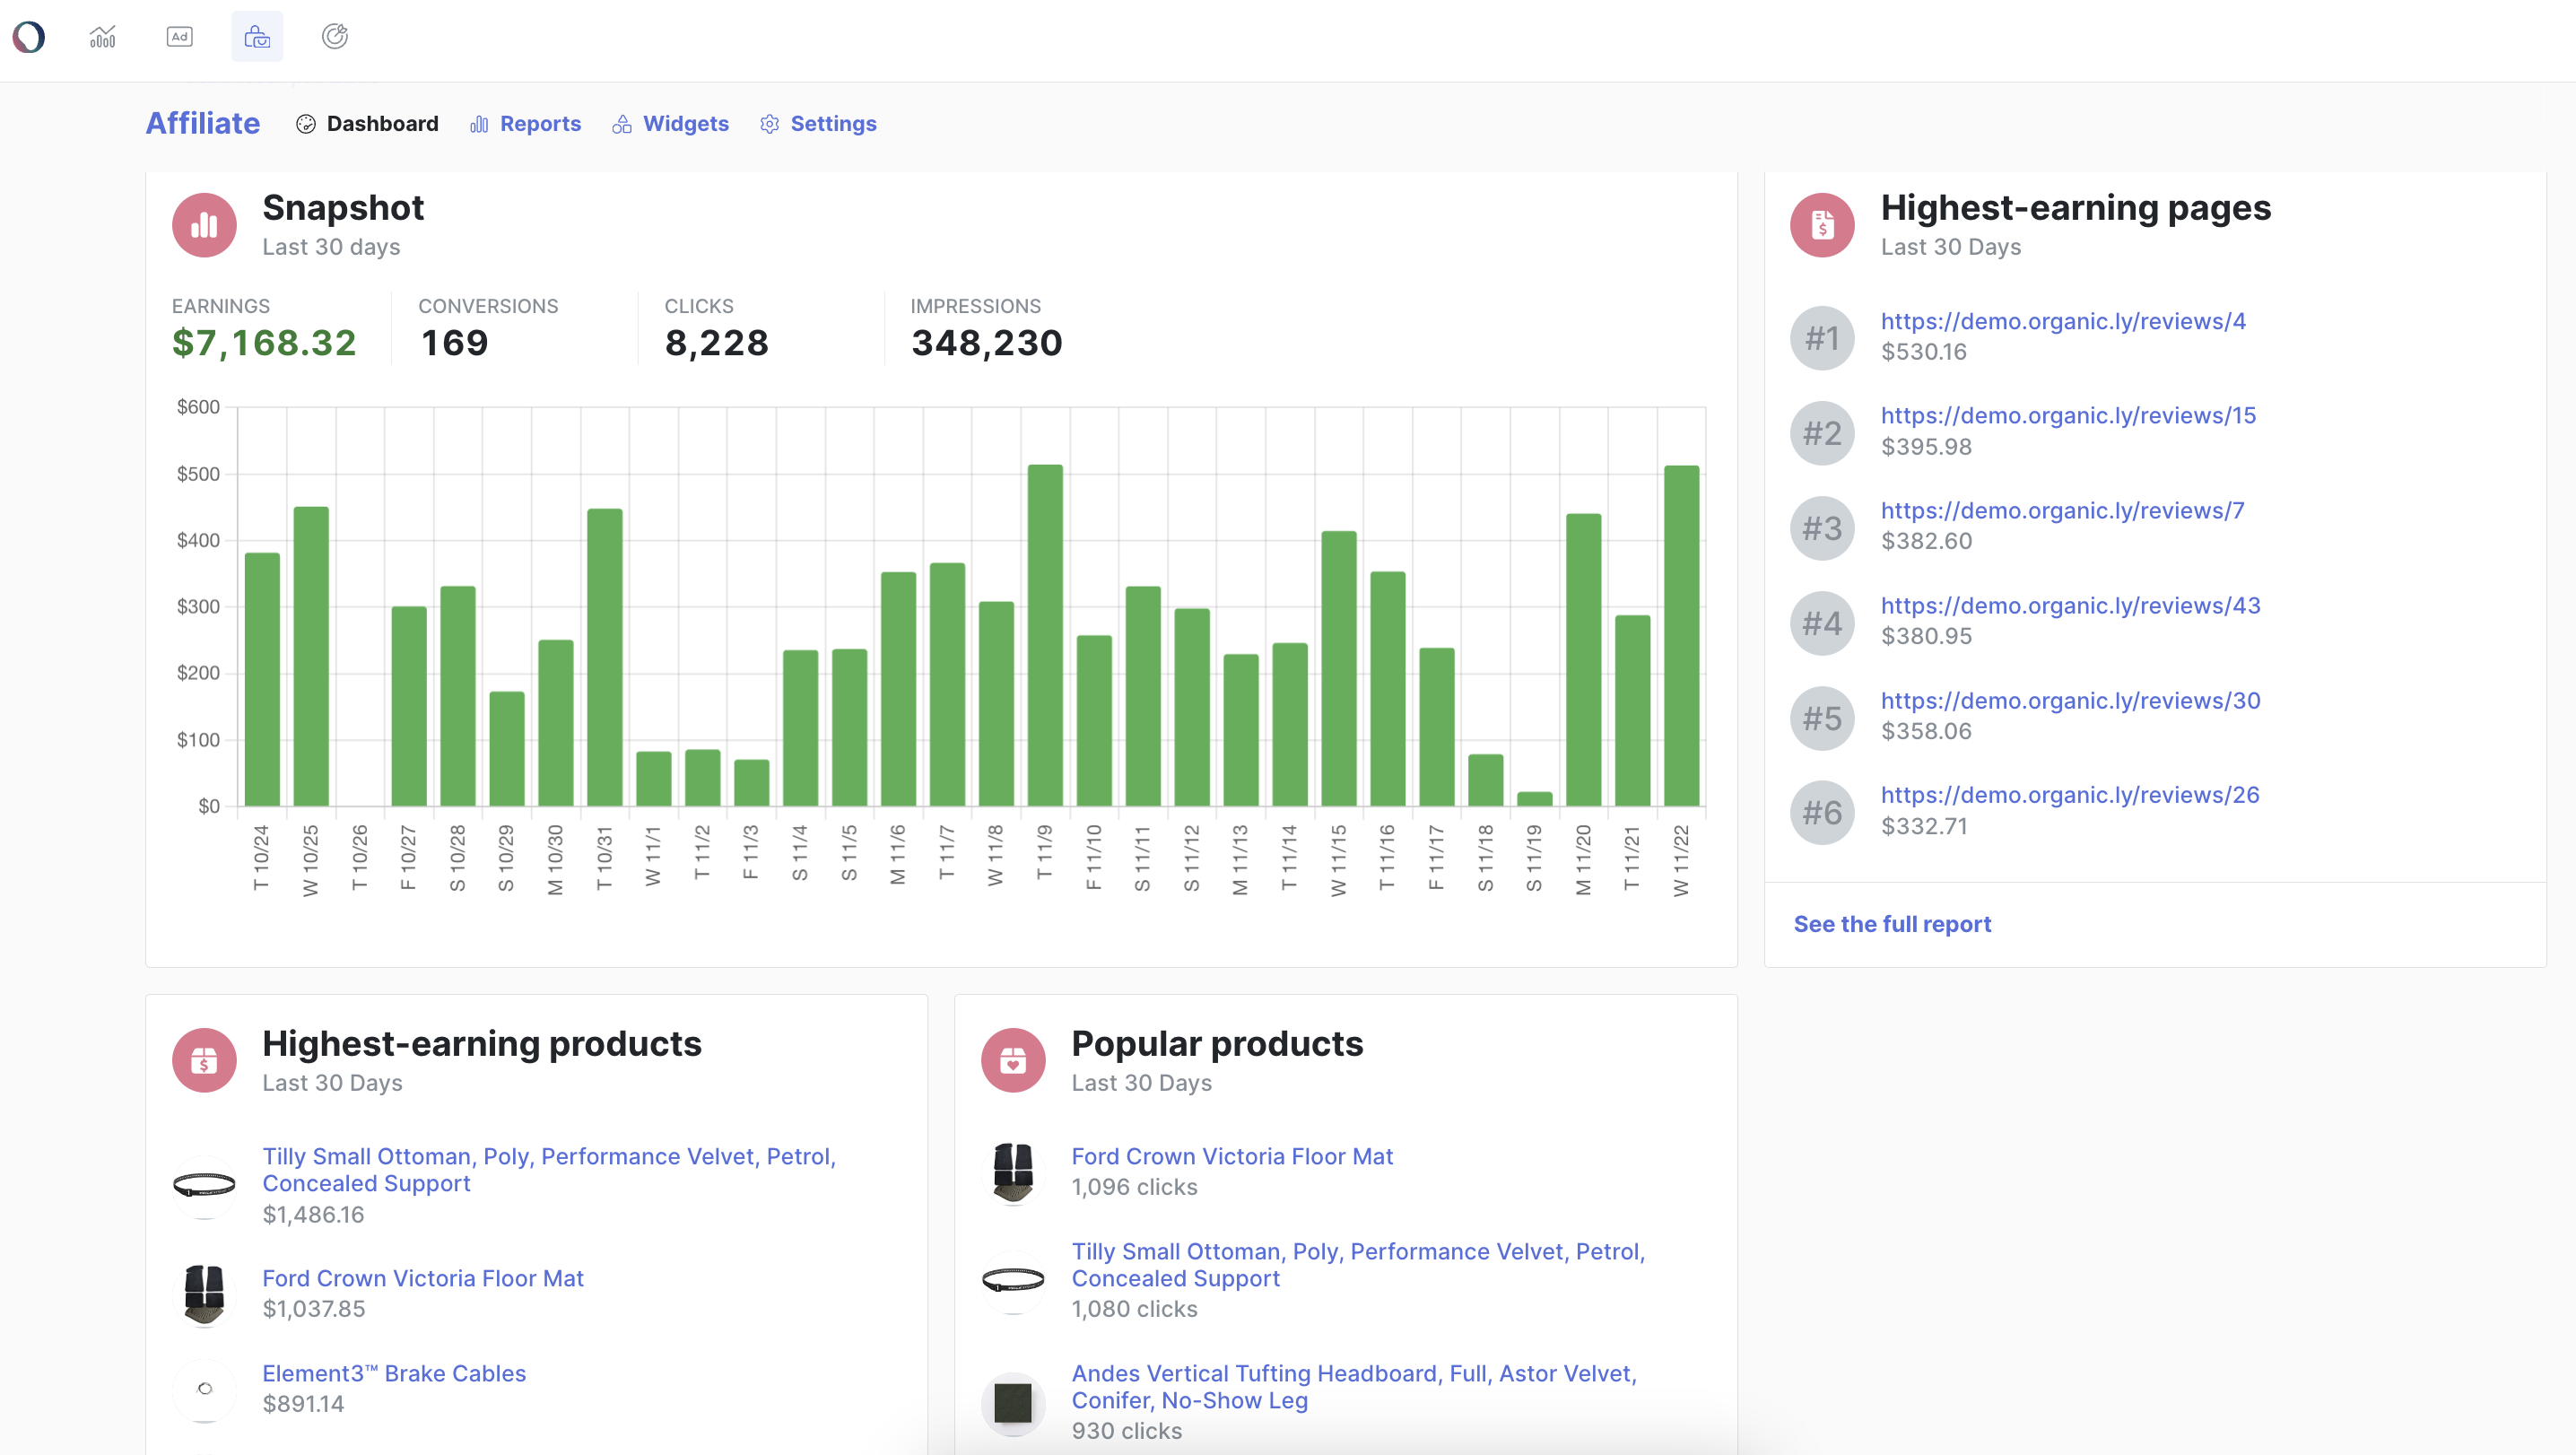
Task: Click Andes Headboard thumbnail
Action: point(1013,1403)
